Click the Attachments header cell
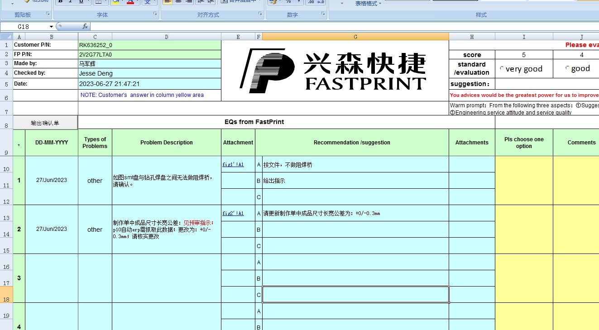 coord(472,143)
